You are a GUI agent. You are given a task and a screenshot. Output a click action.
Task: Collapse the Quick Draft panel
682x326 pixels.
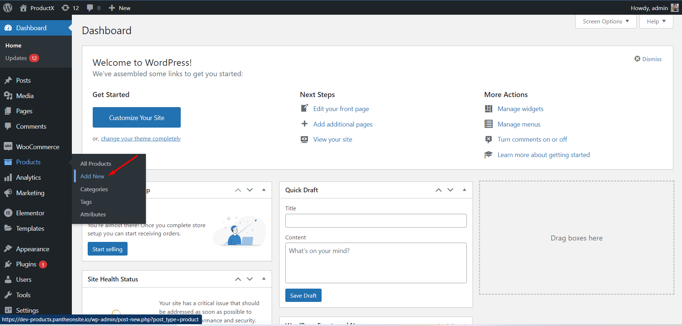464,190
